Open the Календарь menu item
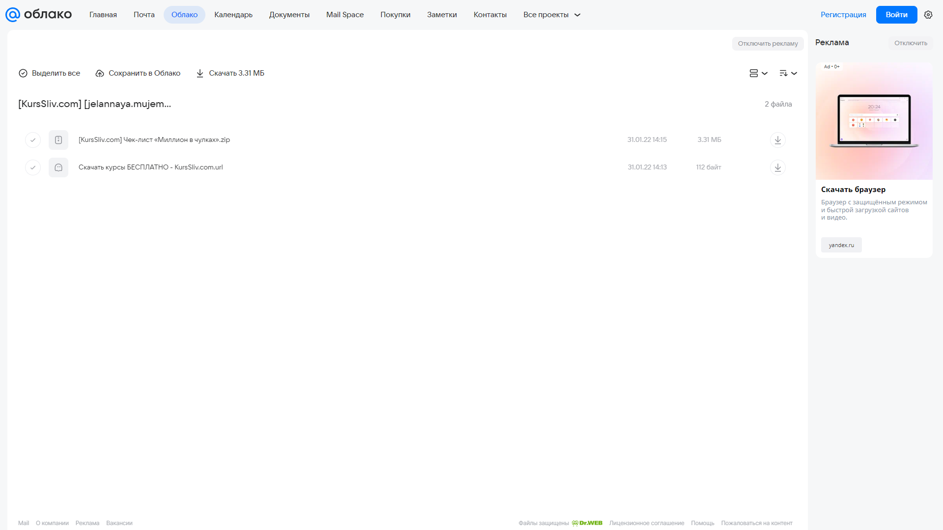The height and width of the screenshot is (530, 943). (233, 15)
